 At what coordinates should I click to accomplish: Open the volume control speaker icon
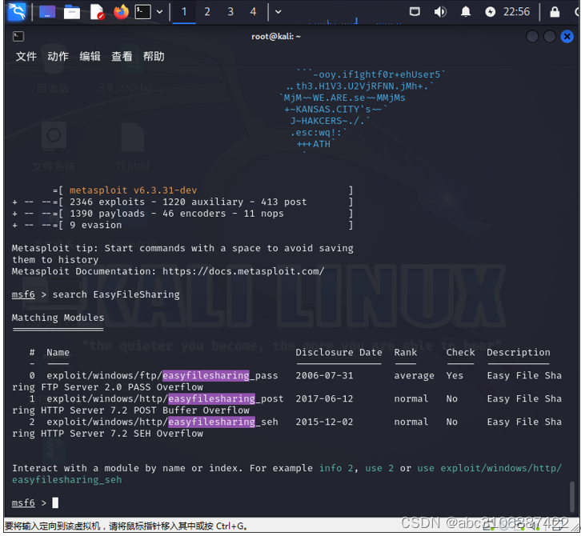pyautogui.click(x=440, y=12)
